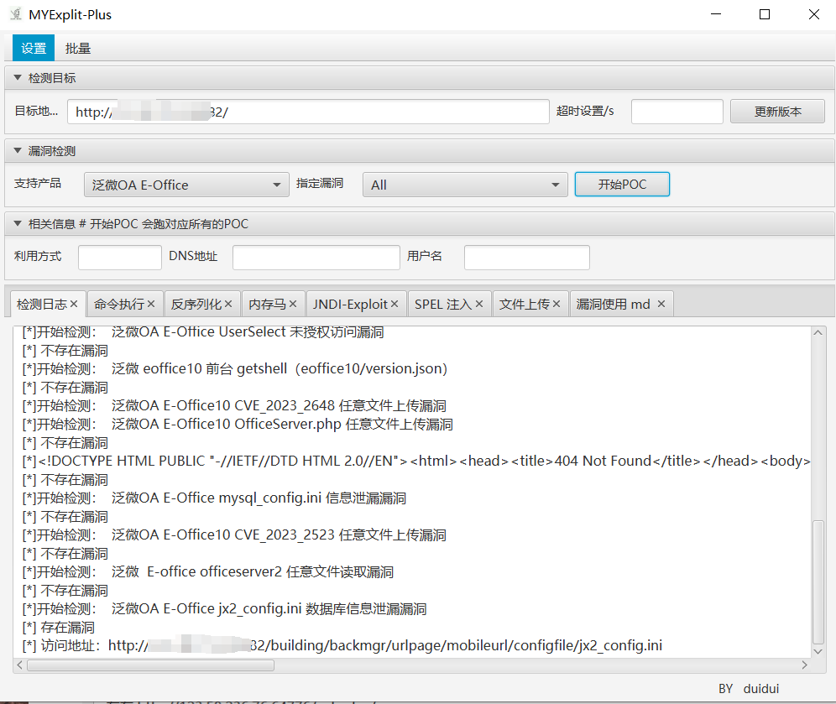Click the 'BY duidui' author label

click(x=749, y=689)
